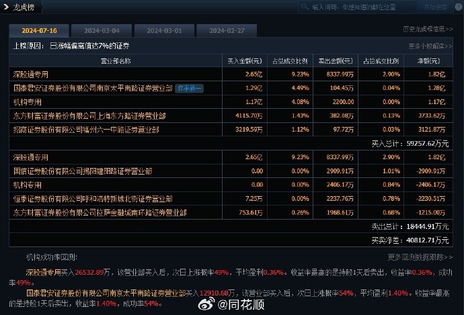This screenshot has height=315, width=464.
Task: Click the 作手新一 tag badge
Action: pyautogui.click(x=190, y=88)
